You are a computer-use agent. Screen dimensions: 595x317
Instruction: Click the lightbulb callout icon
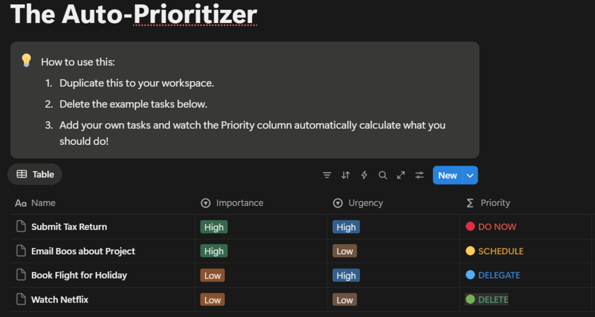[26, 60]
